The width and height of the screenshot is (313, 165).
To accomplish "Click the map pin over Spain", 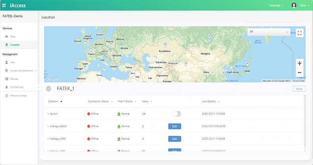I will pos(85,67).
